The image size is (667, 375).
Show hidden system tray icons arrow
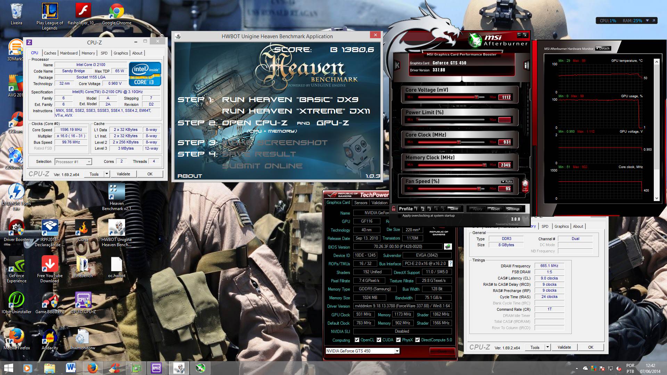pos(577,368)
